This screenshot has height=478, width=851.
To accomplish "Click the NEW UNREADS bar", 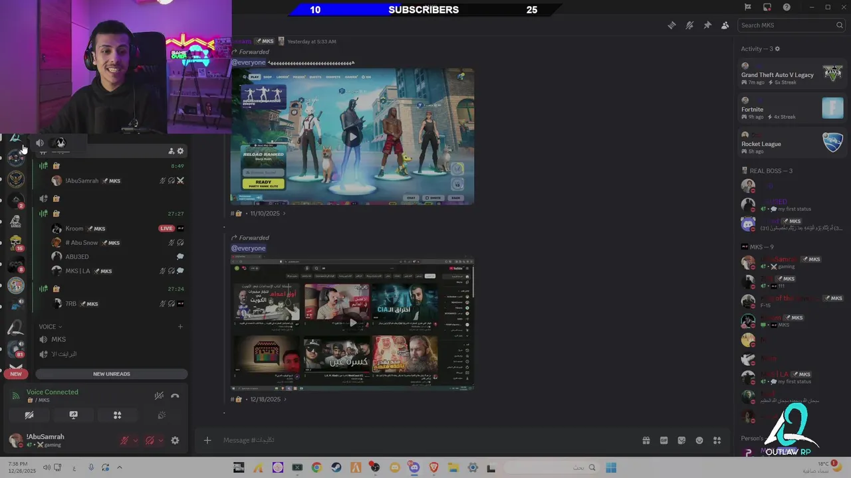I will (112, 374).
